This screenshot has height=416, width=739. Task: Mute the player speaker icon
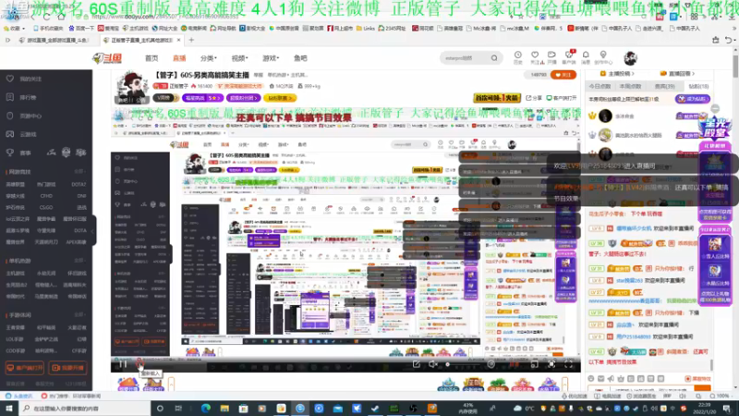432,363
